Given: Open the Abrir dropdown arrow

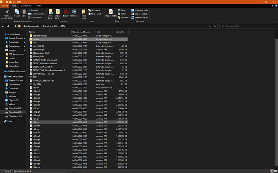Looking at the screenshot, I should click(126, 10).
